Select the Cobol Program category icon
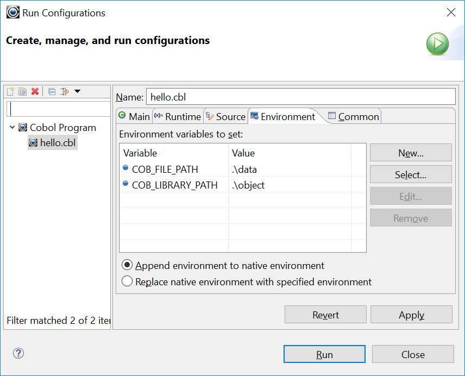 (22, 128)
